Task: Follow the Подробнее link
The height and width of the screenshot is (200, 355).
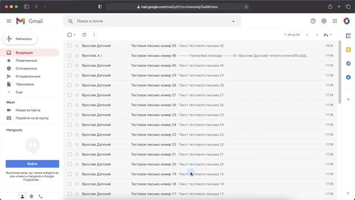Action: [32, 179]
